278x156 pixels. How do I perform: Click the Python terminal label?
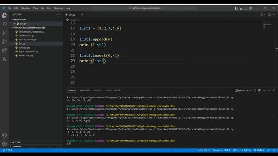click(239, 91)
